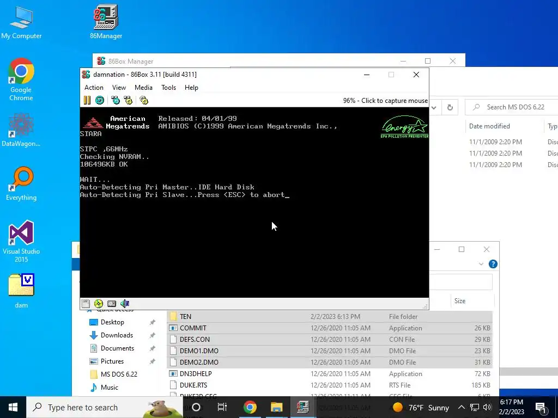This screenshot has width=558, height=418.
Task: Open the Help menu in 86Box
Action: pyautogui.click(x=191, y=88)
